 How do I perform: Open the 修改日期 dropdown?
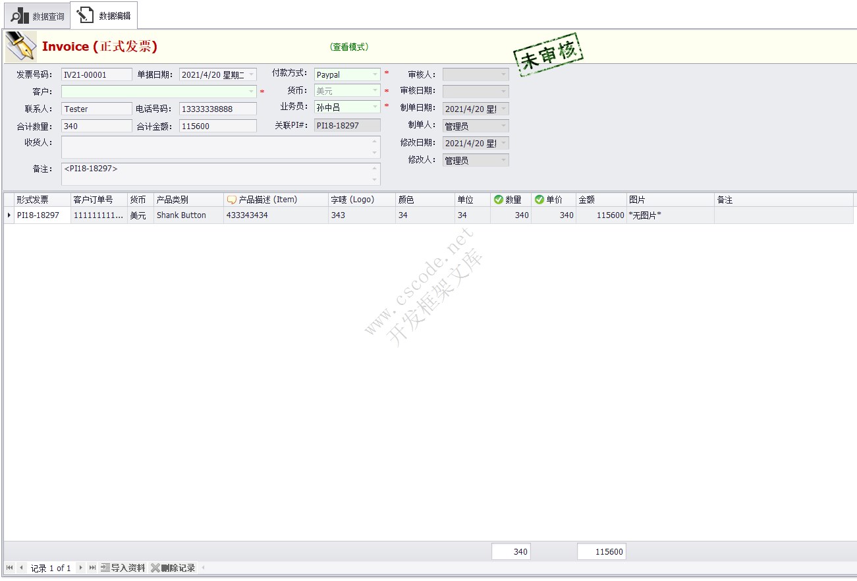click(x=504, y=143)
